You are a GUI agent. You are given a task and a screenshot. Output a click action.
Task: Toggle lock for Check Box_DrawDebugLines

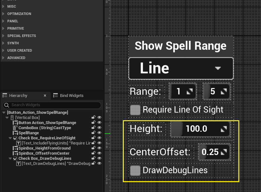point(93,158)
